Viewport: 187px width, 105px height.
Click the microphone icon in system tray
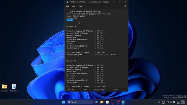tap(159, 102)
